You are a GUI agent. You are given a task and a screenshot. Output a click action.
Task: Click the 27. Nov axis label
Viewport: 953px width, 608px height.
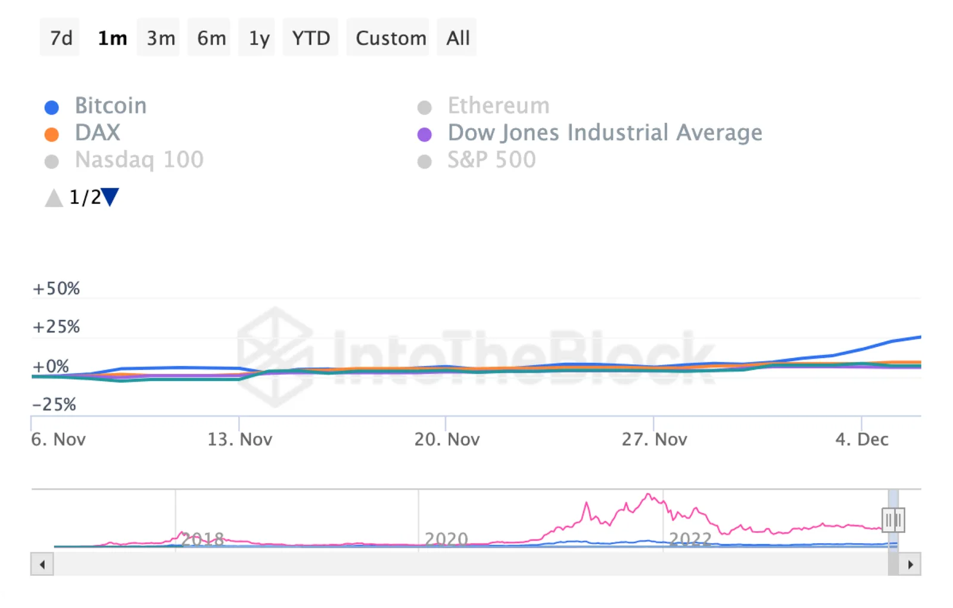click(x=654, y=439)
